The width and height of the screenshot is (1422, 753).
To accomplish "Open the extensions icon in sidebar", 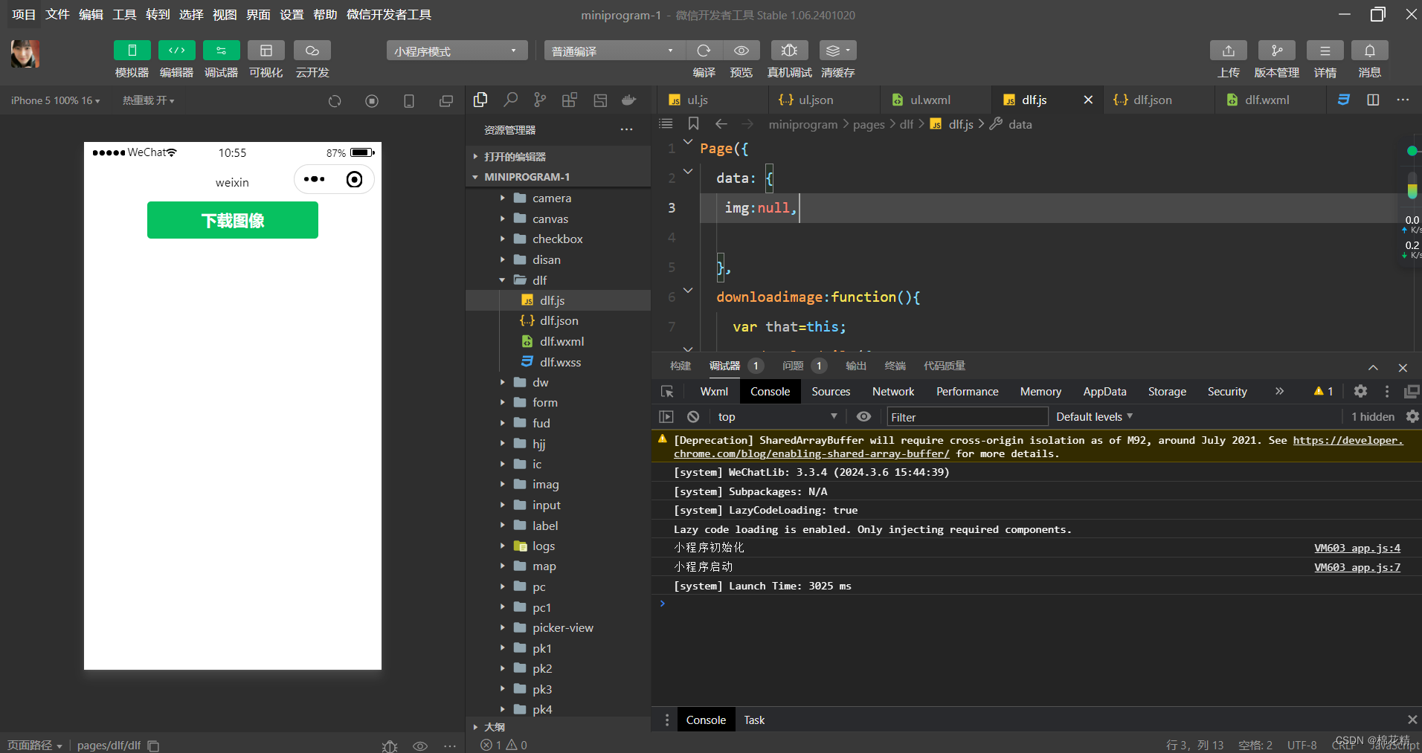I will 570,100.
